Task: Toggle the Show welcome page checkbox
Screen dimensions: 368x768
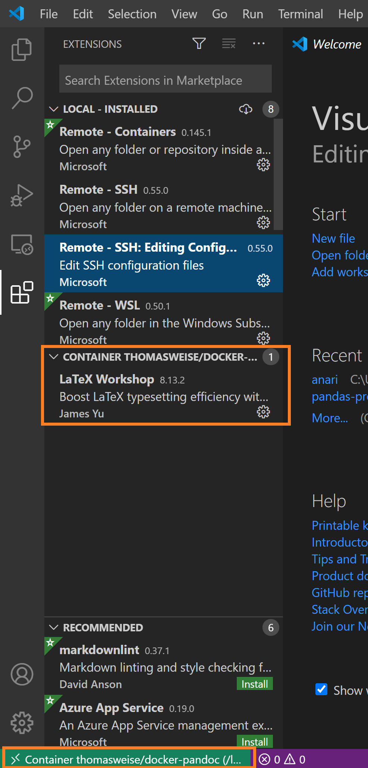Action: tap(321, 689)
